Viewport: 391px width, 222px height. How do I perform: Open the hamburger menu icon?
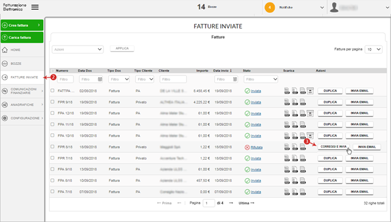pyautogui.click(x=35, y=7)
